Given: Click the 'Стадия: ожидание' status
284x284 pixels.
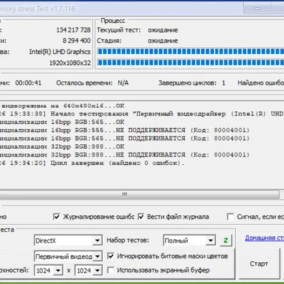Looking at the screenshot, I should (138, 40).
